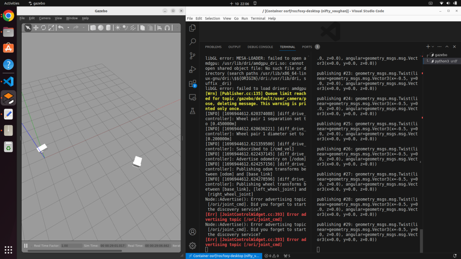Select the arrow selection tool in Gazebo

click(x=27, y=27)
